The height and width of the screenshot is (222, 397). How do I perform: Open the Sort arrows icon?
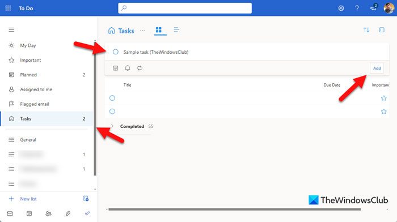(366, 30)
